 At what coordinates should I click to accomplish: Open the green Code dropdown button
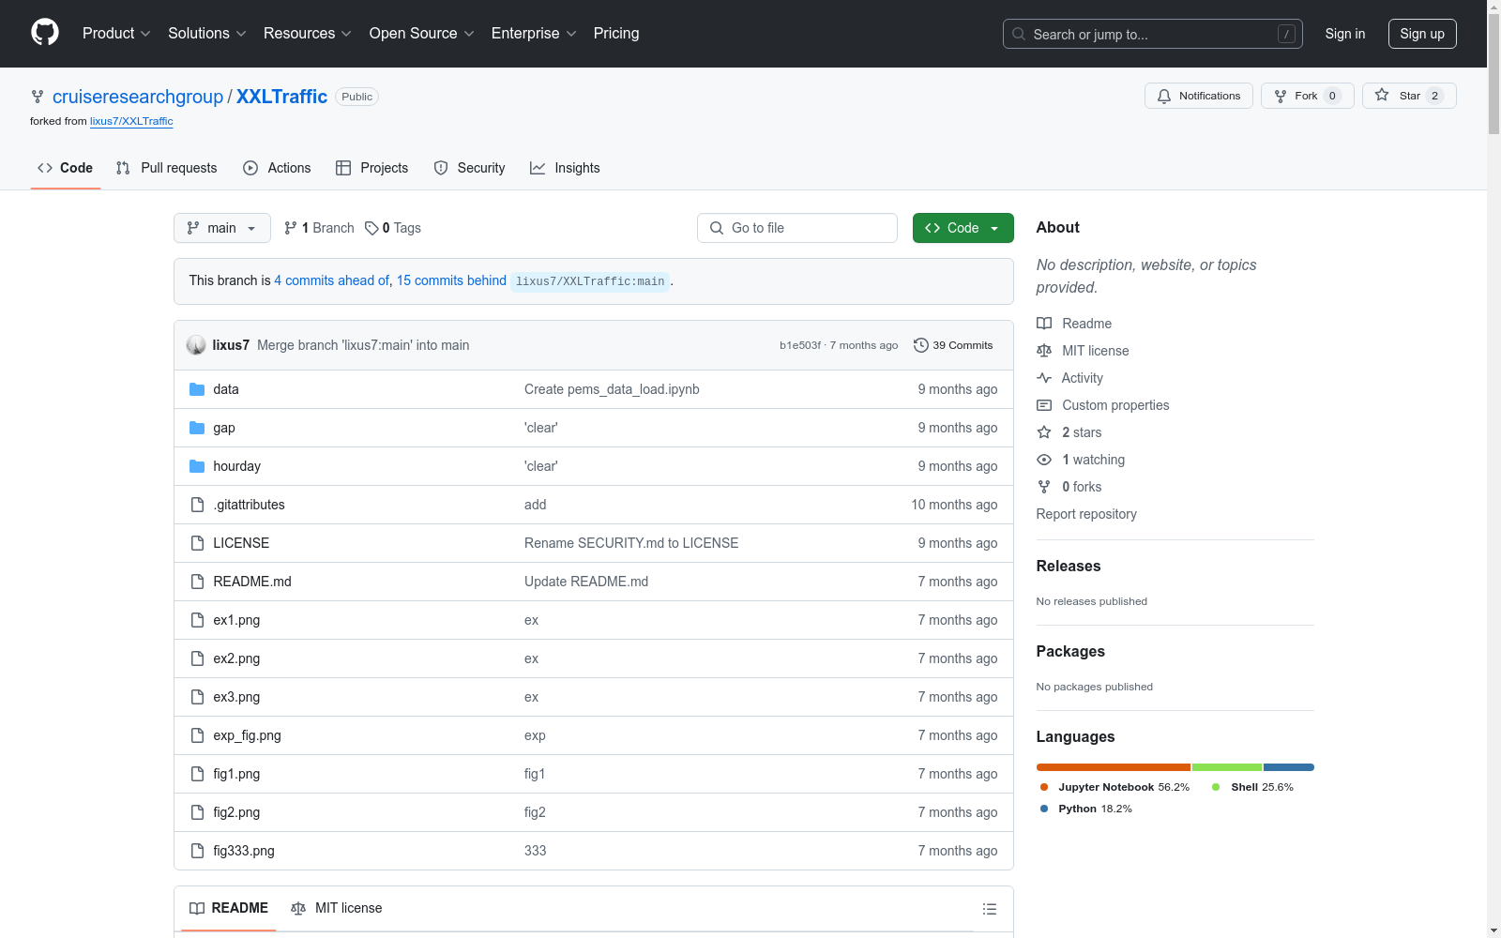(963, 228)
